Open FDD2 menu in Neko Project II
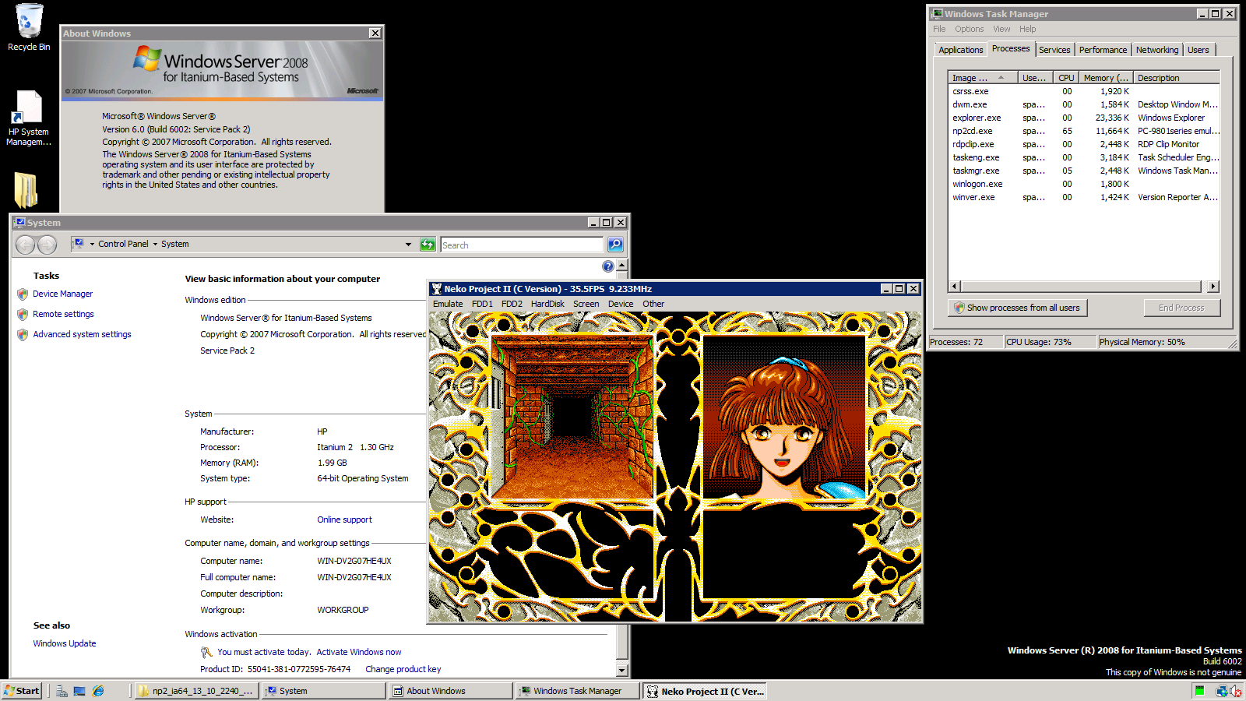The height and width of the screenshot is (701, 1246). [x=512, y=304]
